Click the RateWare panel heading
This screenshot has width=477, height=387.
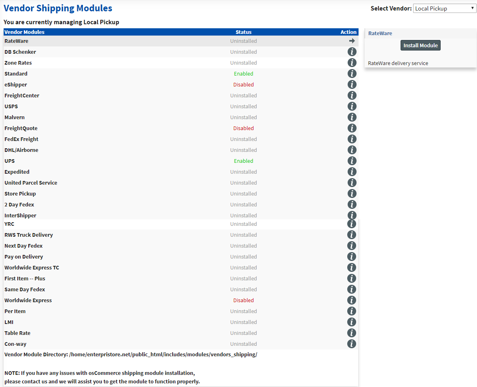[380, 34]
